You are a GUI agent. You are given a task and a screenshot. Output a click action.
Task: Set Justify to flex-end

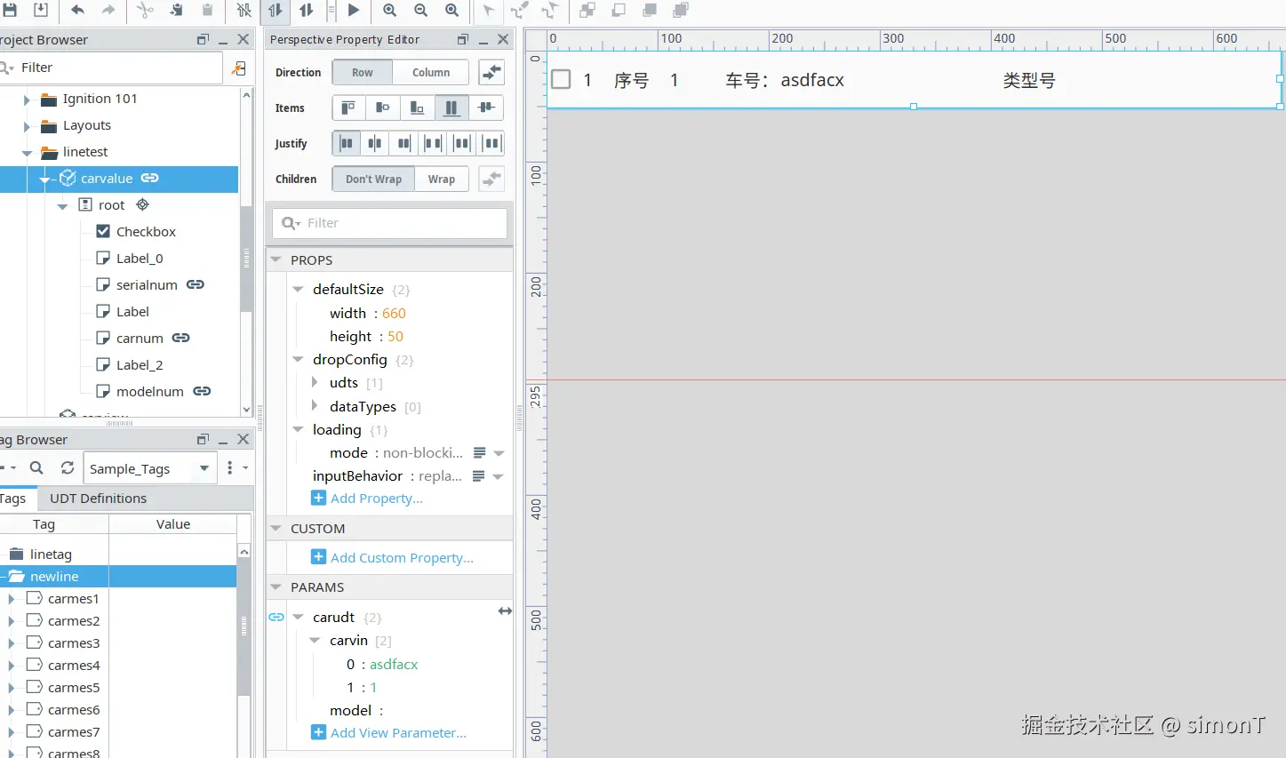click(x=403, y=143)
